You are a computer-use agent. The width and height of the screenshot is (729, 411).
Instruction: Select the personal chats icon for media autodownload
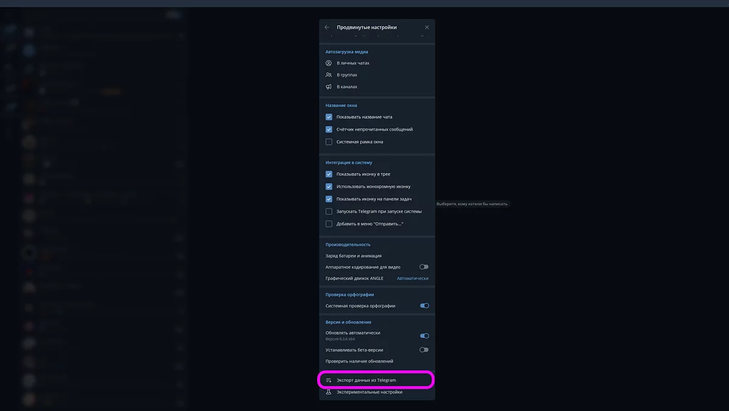pyautogui.click(x=329, y=63)
